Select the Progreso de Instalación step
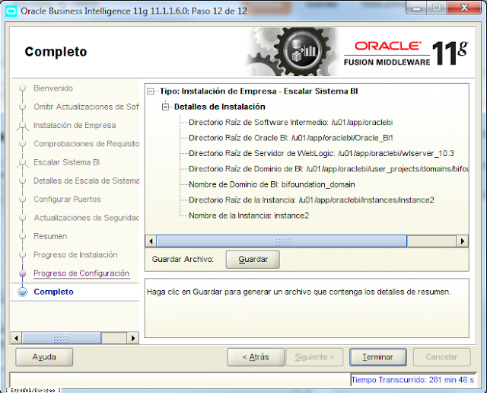This screenshot has width=487, height=393. coord(75,255)
